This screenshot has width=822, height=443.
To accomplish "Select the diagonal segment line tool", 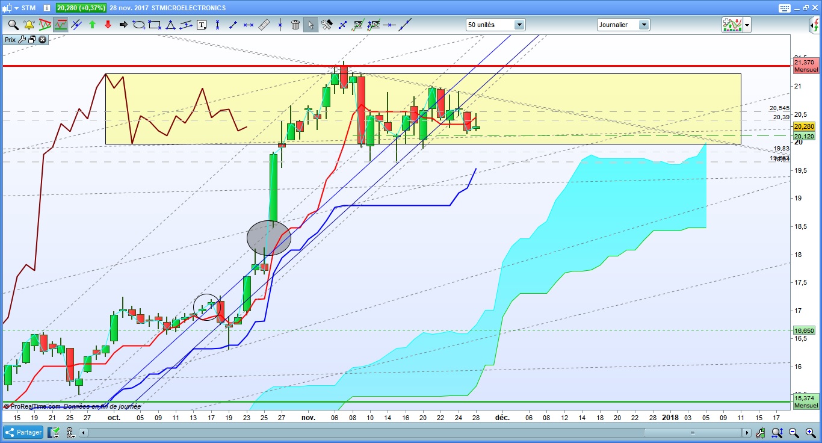I will point(233,25).
